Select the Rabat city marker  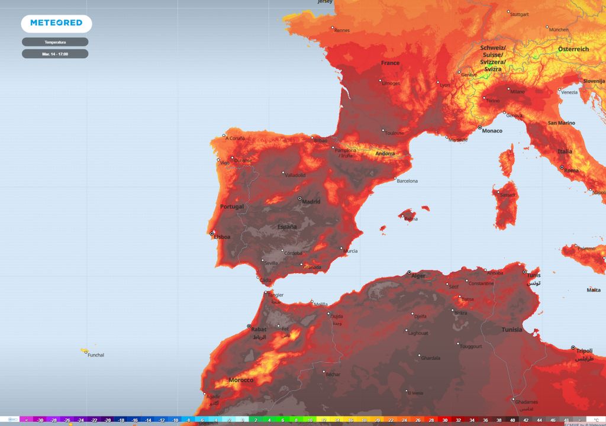[249, 326]
